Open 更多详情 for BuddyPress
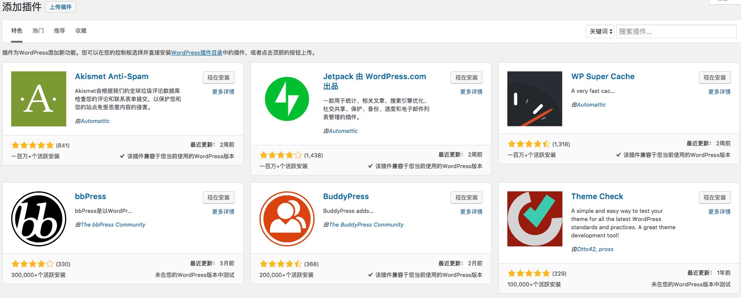The height and width of the screenshot is (298, 741). pyautogui.click(x=471, y=212)
